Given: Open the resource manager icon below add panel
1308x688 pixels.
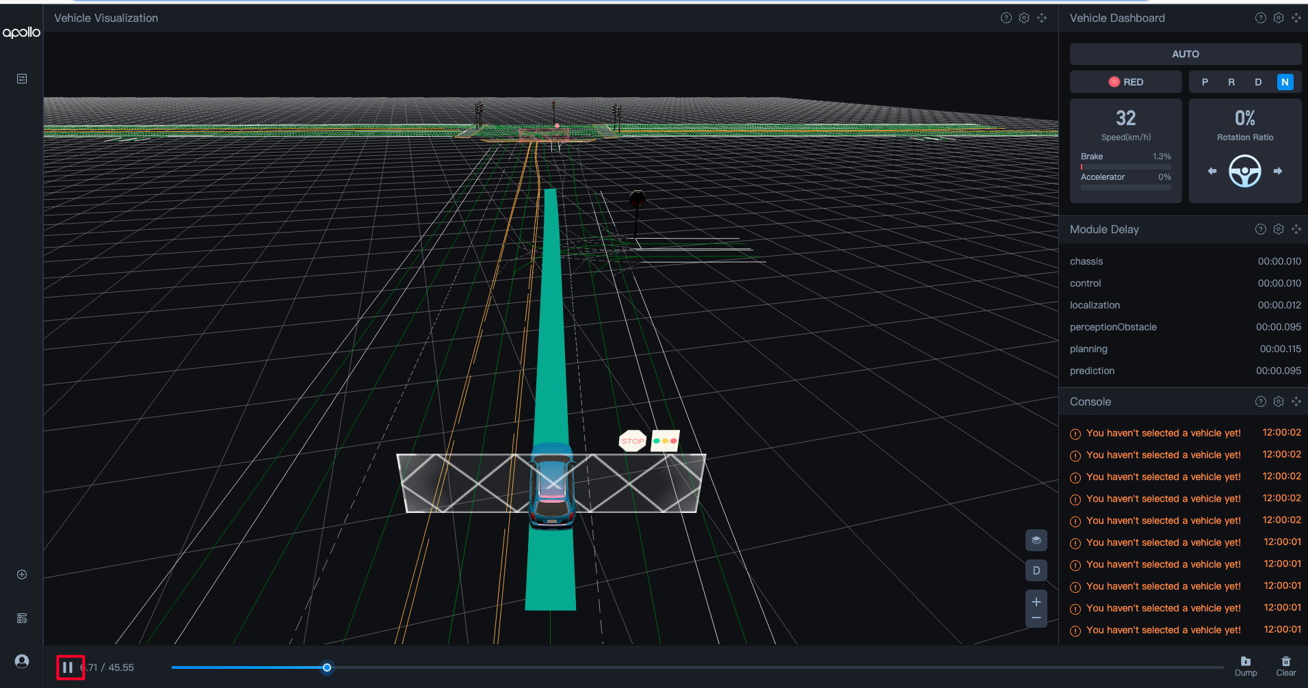Looking at the screenshot, I should (x=22, y=618).
